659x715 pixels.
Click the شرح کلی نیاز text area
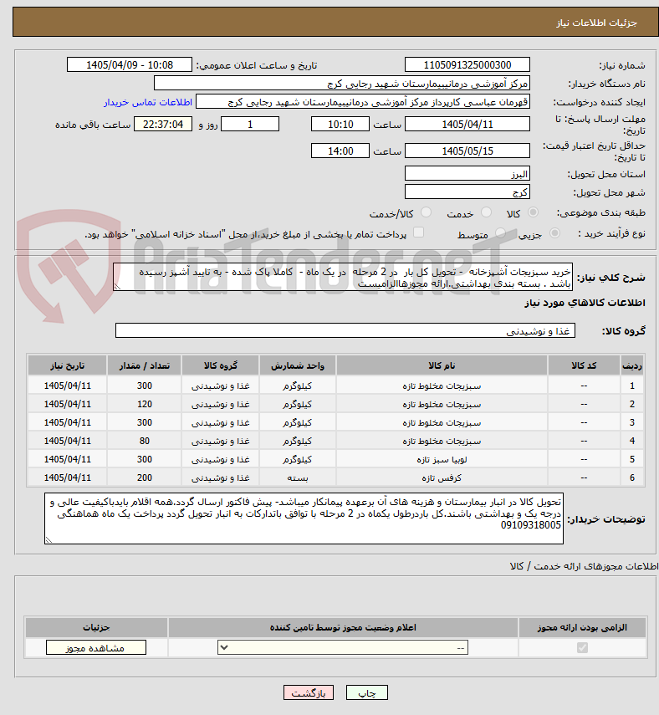click(343, 278)
